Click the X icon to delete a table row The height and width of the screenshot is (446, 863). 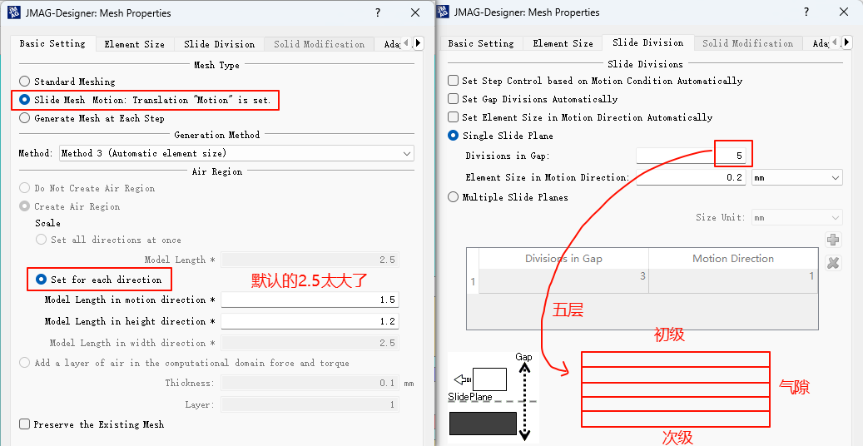click(x=833, y=263)
